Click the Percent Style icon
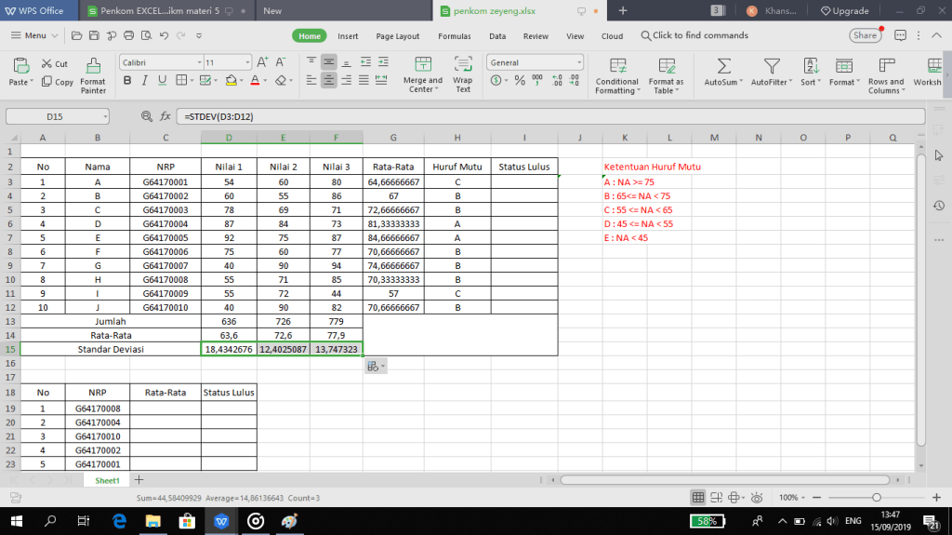 (520, 81)
